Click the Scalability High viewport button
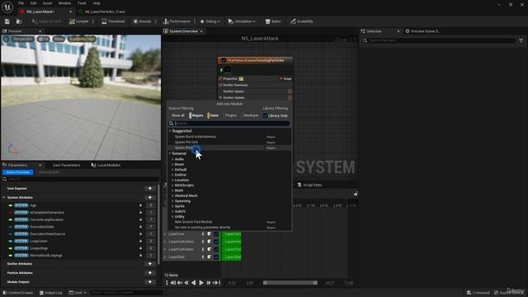The width and height of the screenshot is (528, 297). (x=82, y=39)
